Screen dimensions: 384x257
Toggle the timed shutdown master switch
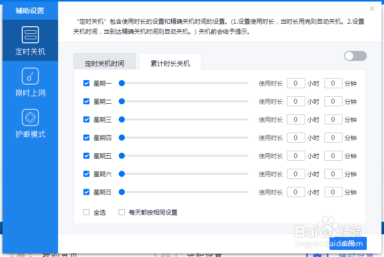(x=355, y=56)
